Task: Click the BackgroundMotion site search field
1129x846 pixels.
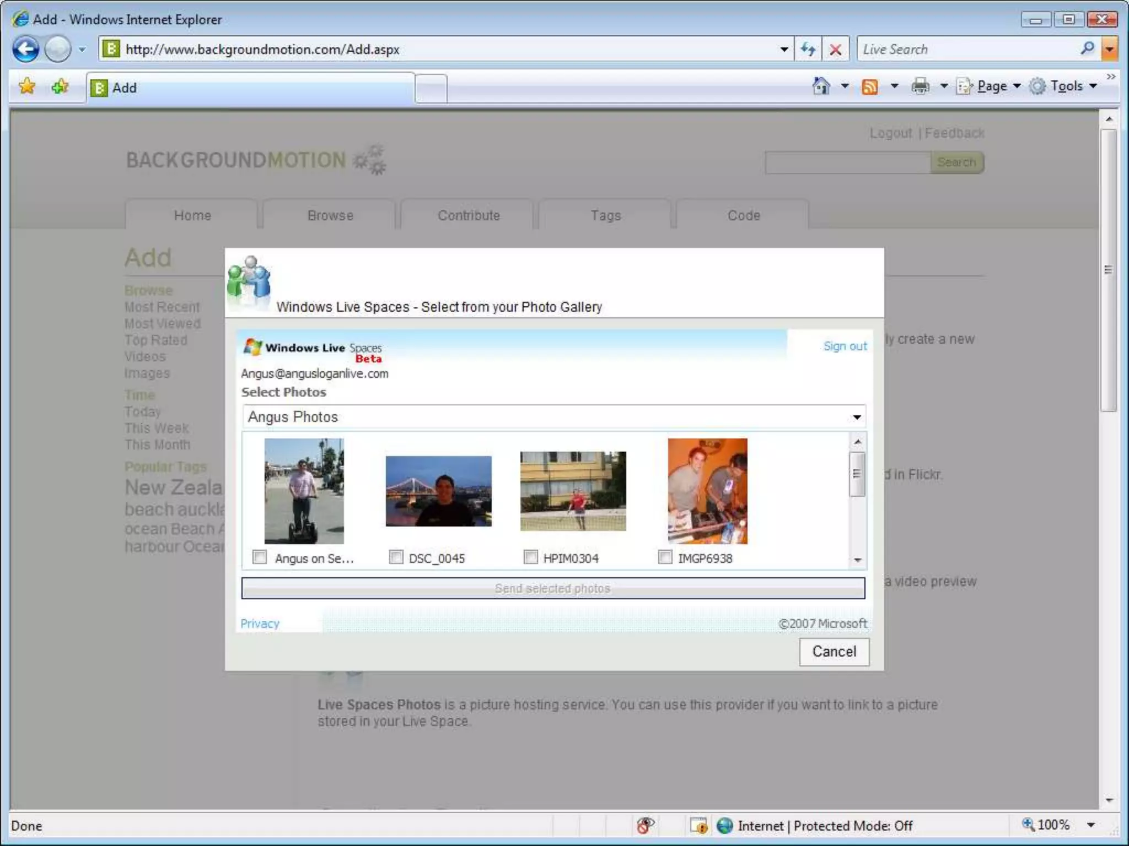Action: pos(848,162)
